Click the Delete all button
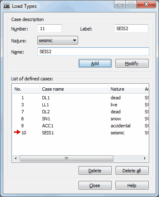 (132, 171)
